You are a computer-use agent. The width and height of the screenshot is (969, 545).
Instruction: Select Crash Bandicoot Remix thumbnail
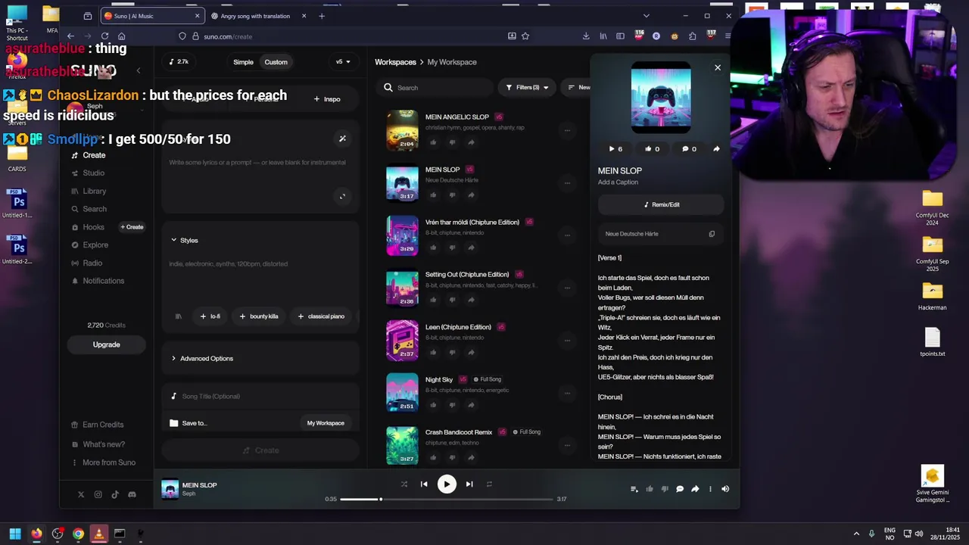pos(402,445)
